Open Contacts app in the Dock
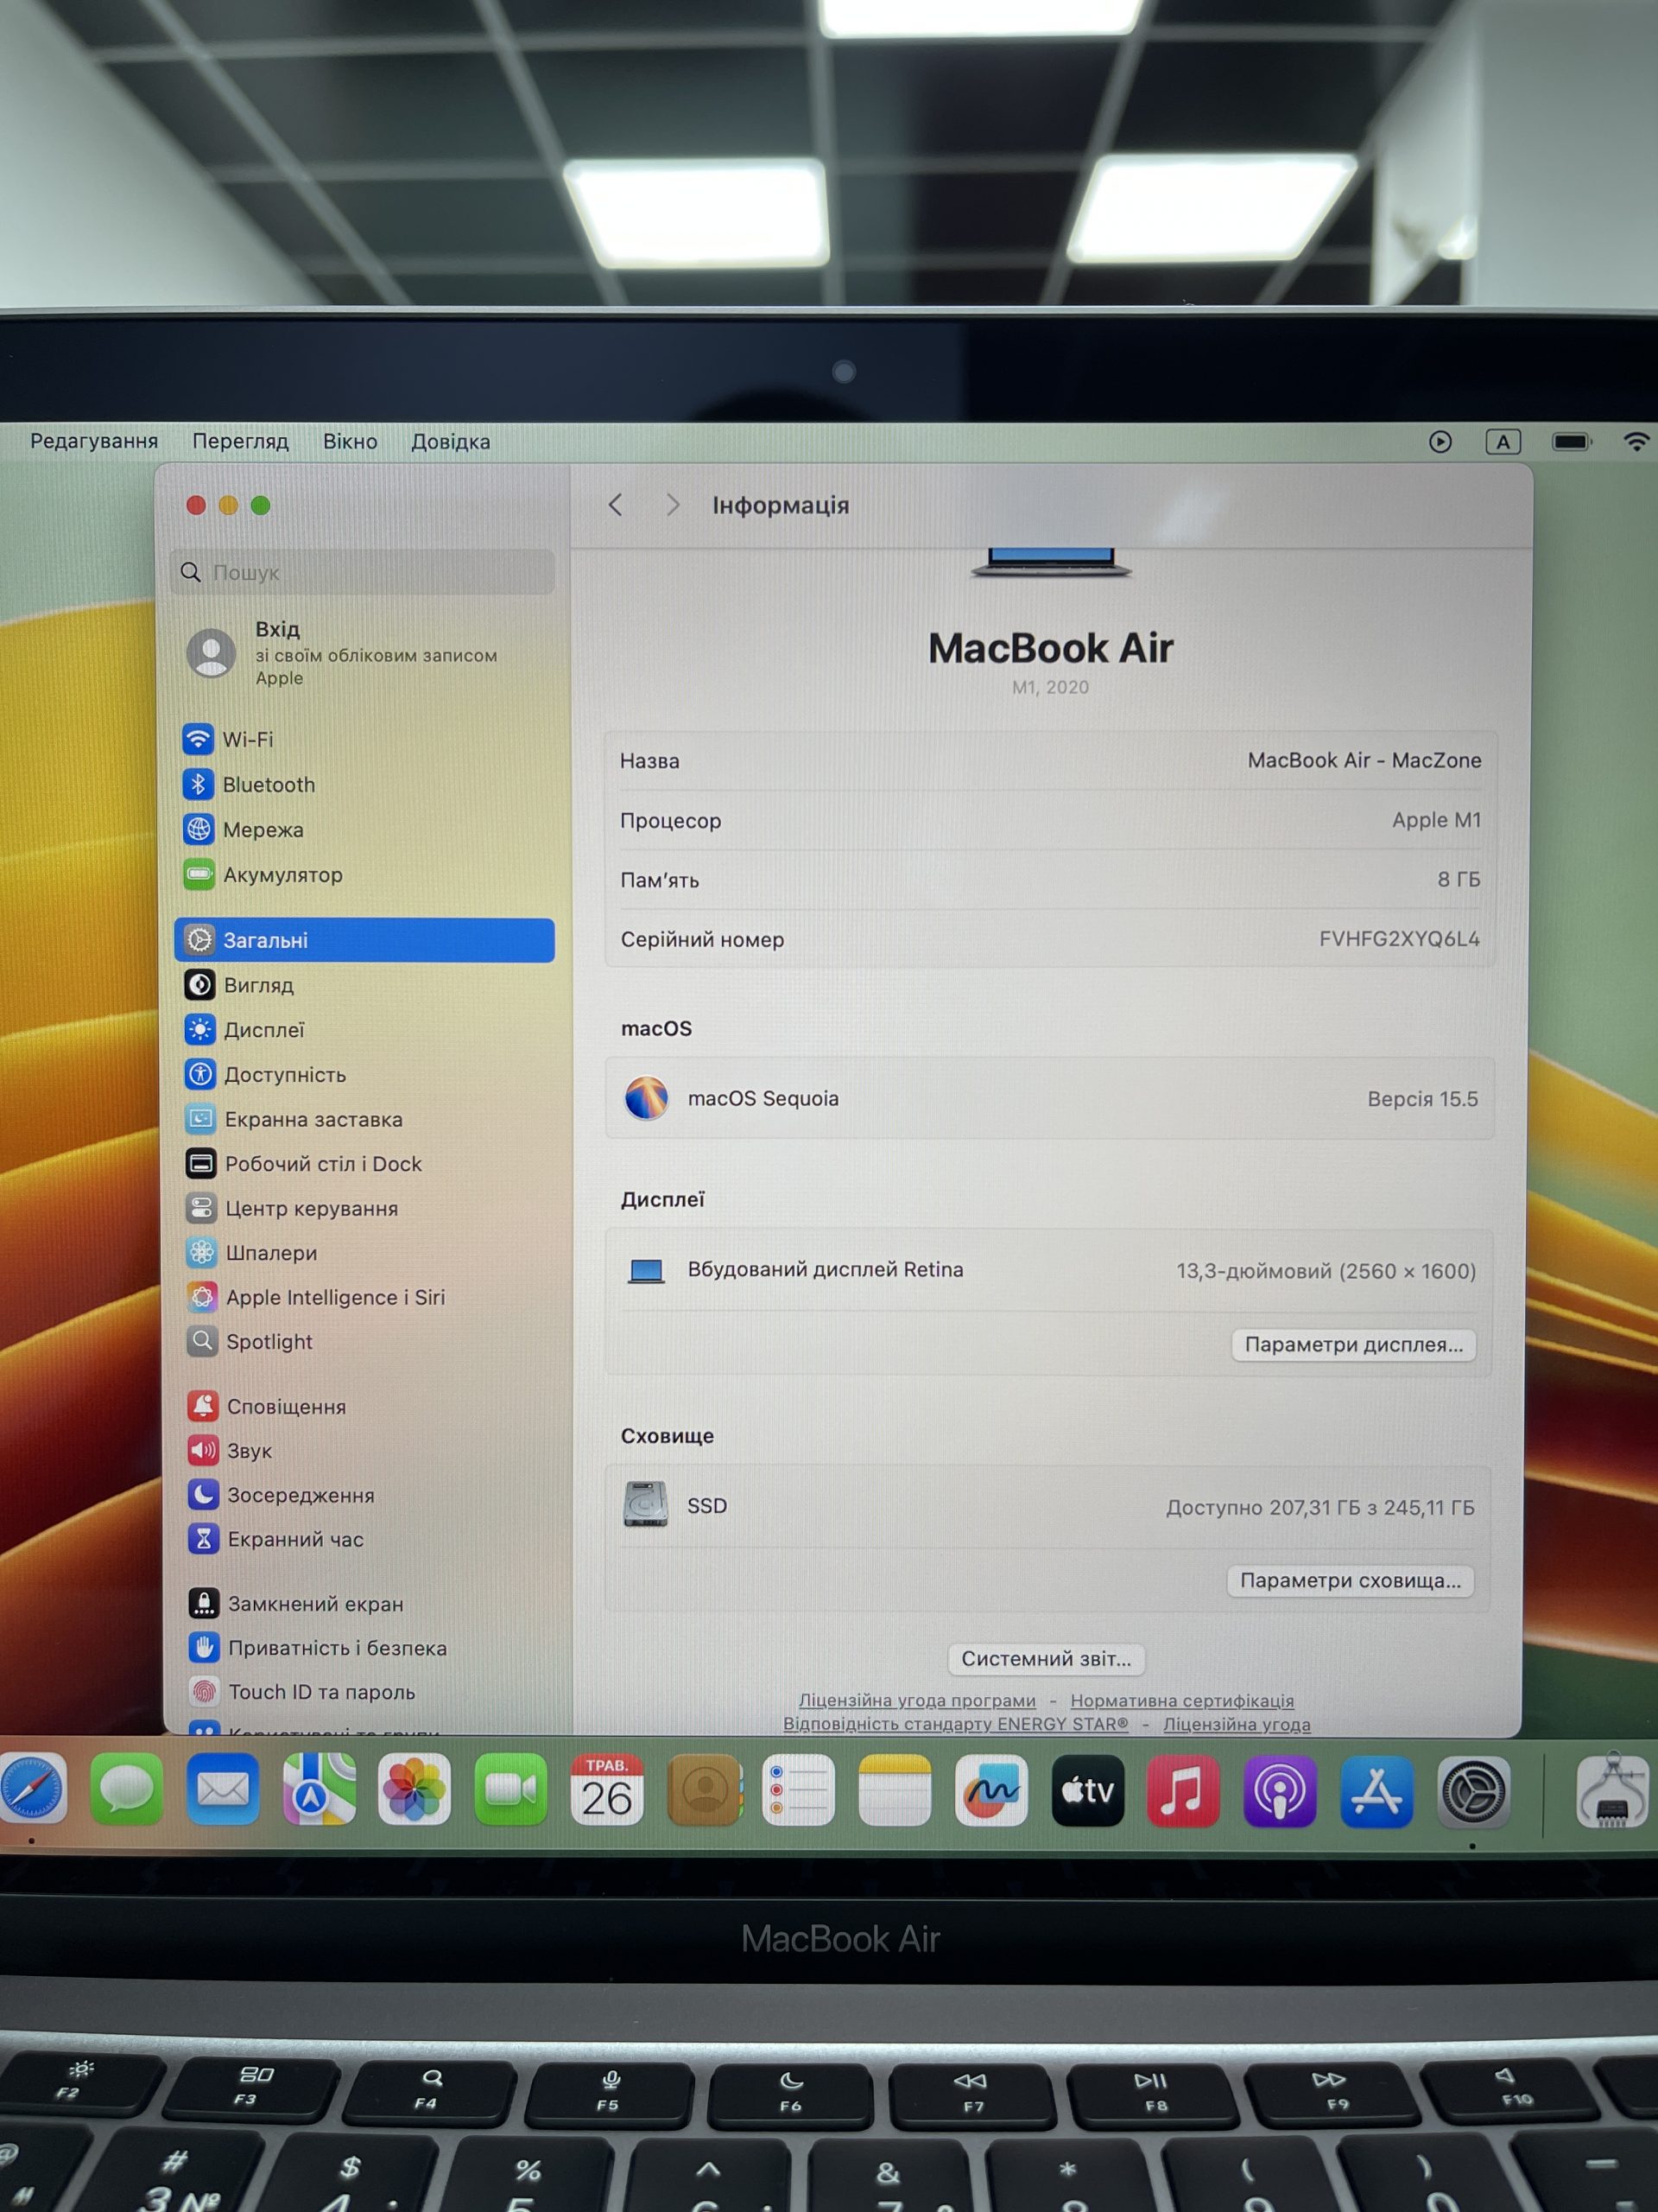Screen dimensions: 1658x2212 pyautogui.click(x=704, y=1790)
